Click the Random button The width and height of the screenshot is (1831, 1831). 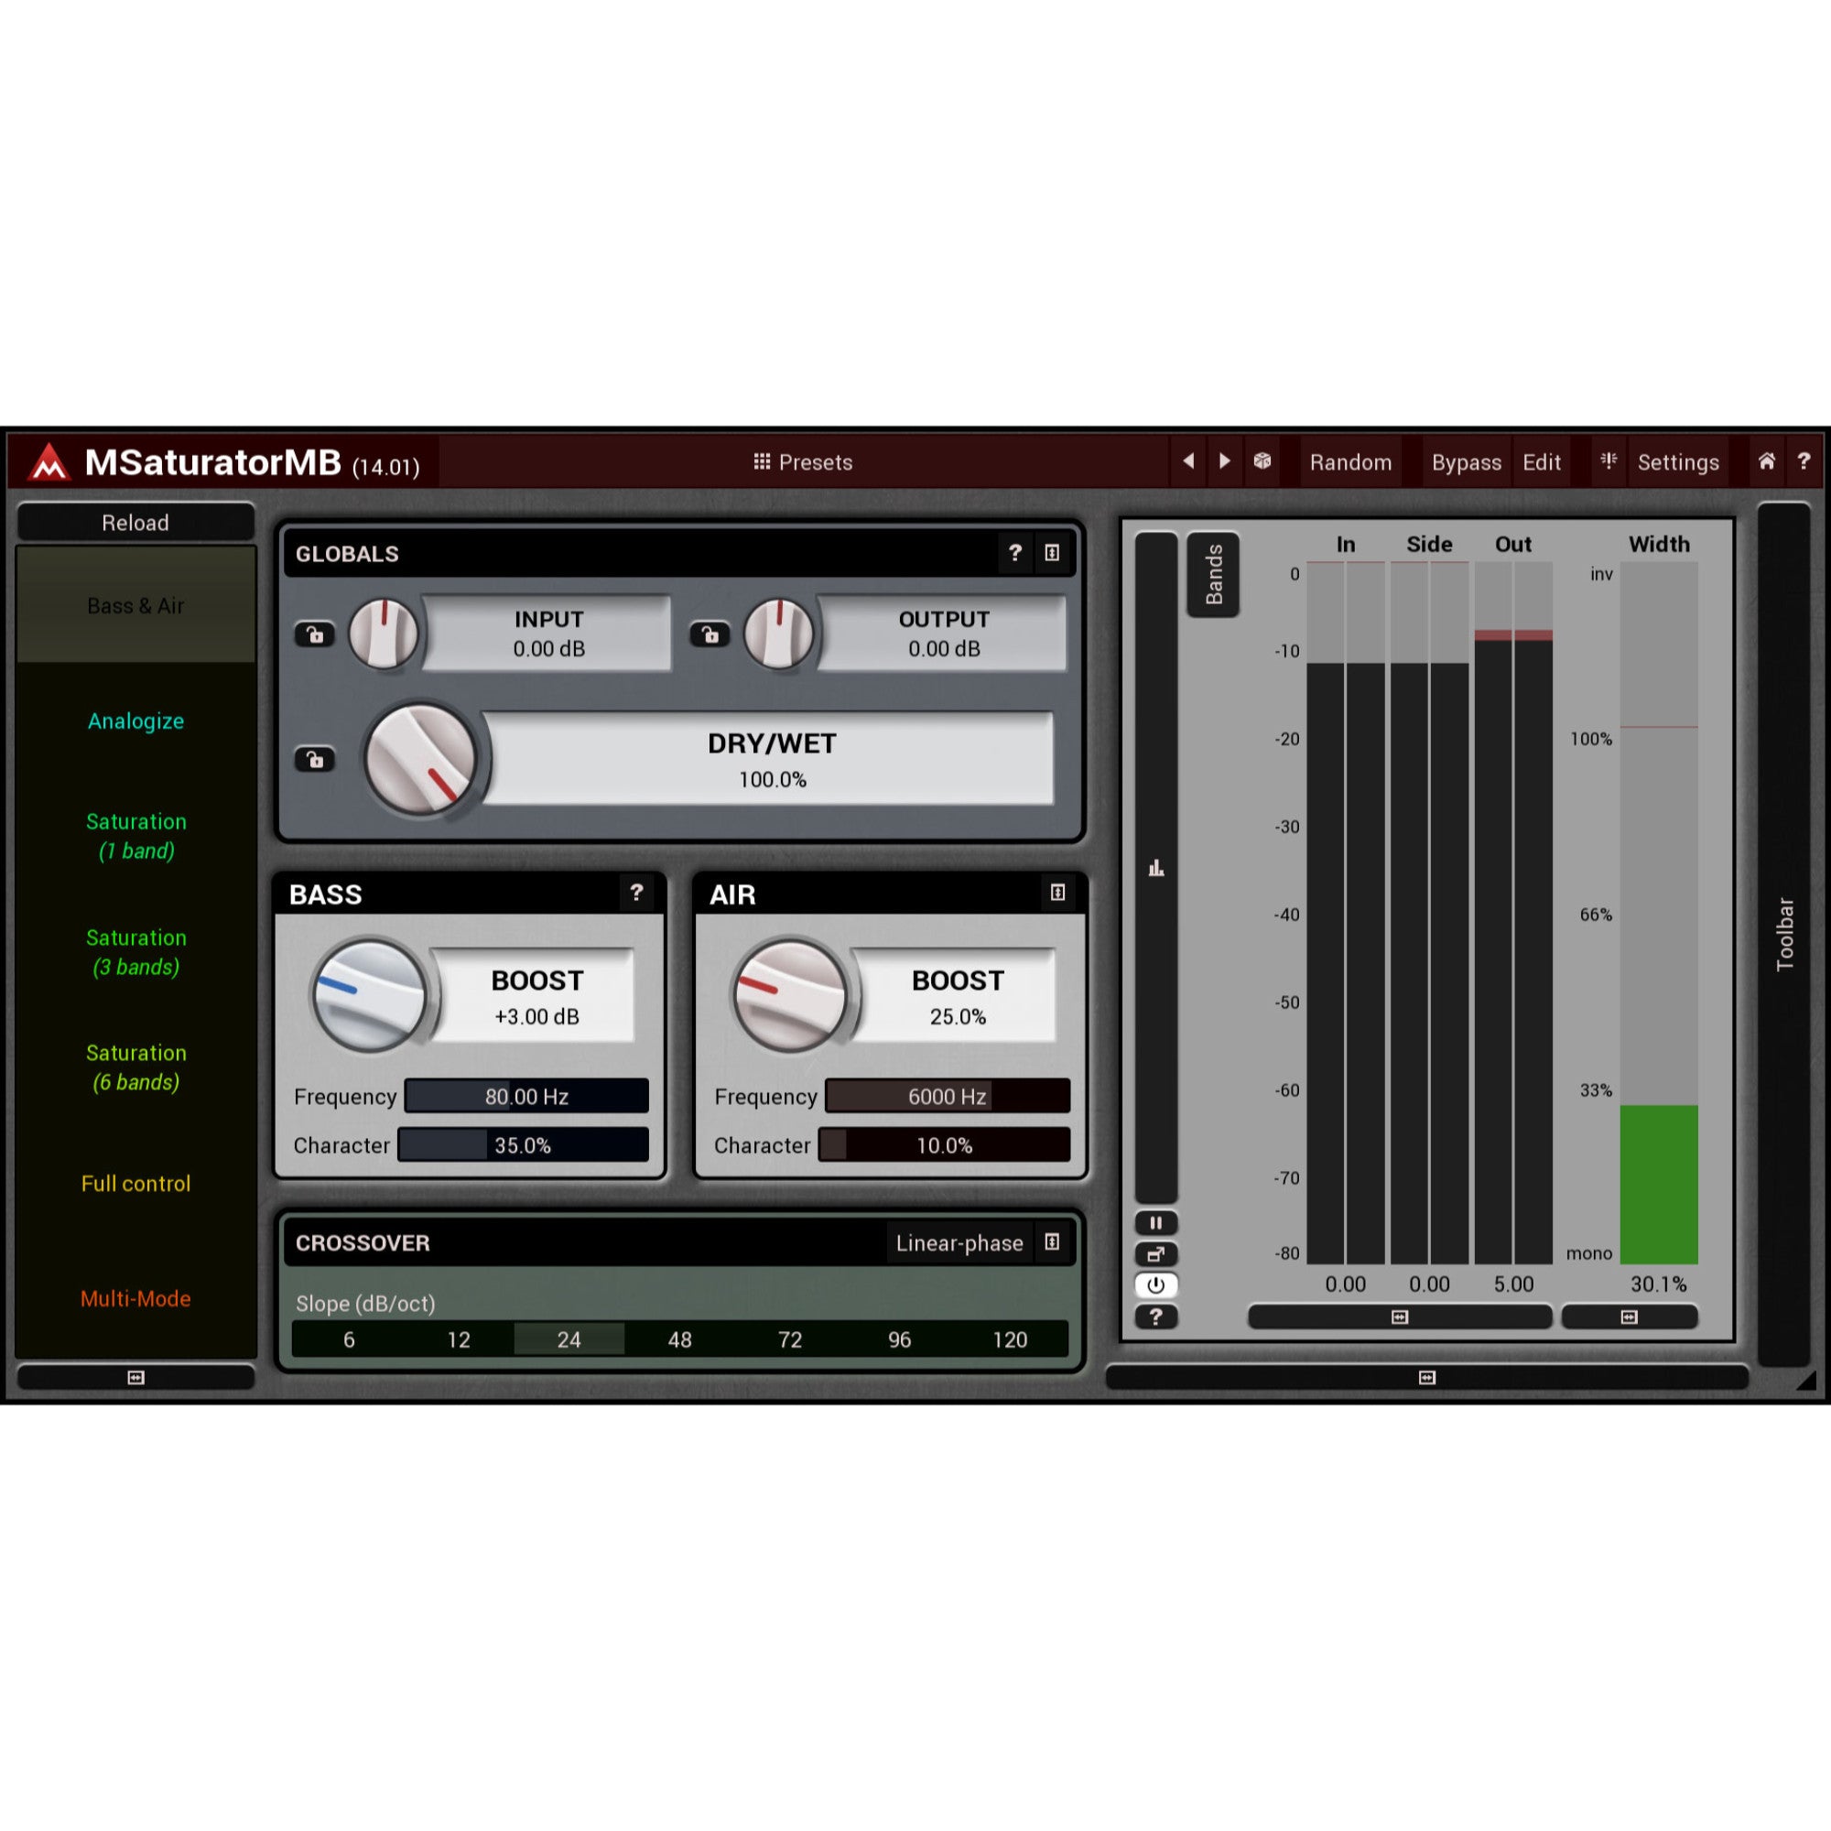(x=1350, y=462)
